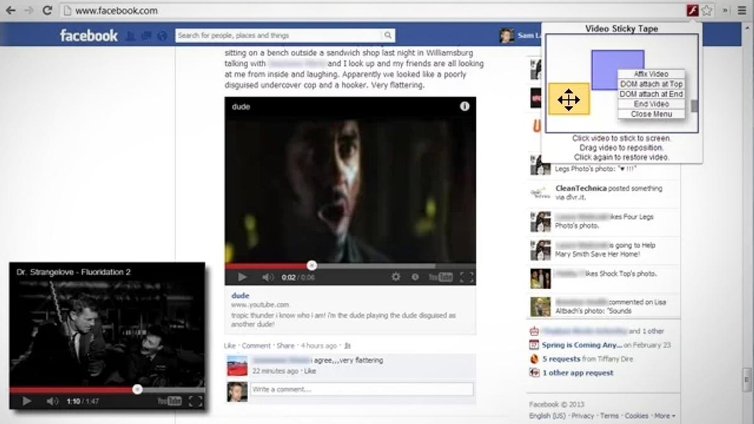The width and height of the screenshot is (754, 424).
Task: Reload the Facebook page
Action: click(x=47, y=11)
